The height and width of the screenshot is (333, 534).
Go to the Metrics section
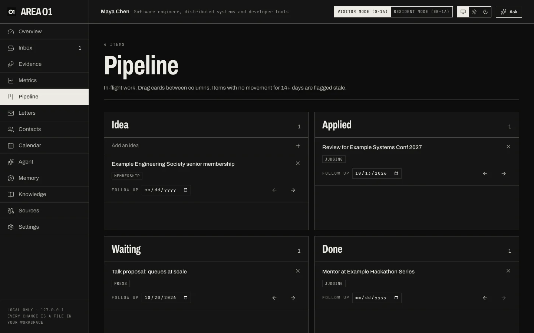pyautogui.click(x=44, y=81)
